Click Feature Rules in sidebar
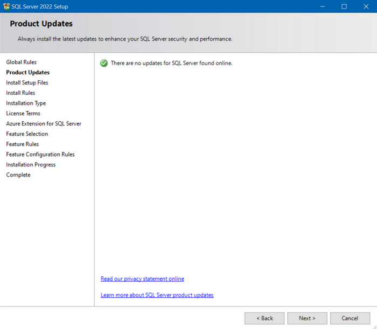The height and width of the screenshot is (329, 377). click(23, 144)
